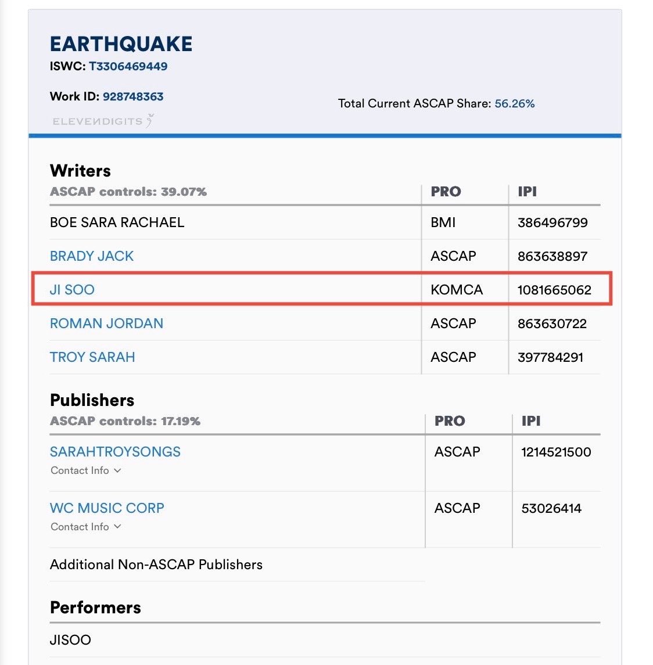
Task: Expand Contact Info under WC MUSIC CORP
Action: pos(86,526)
